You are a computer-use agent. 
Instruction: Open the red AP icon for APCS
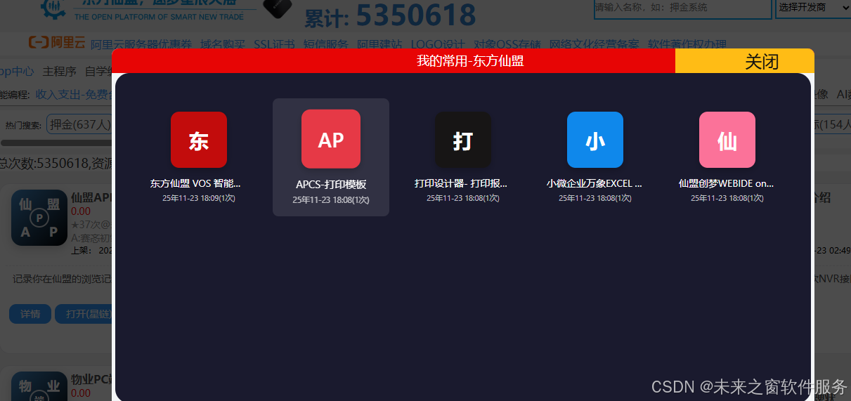pyautogui.click(x=331, y=139)
